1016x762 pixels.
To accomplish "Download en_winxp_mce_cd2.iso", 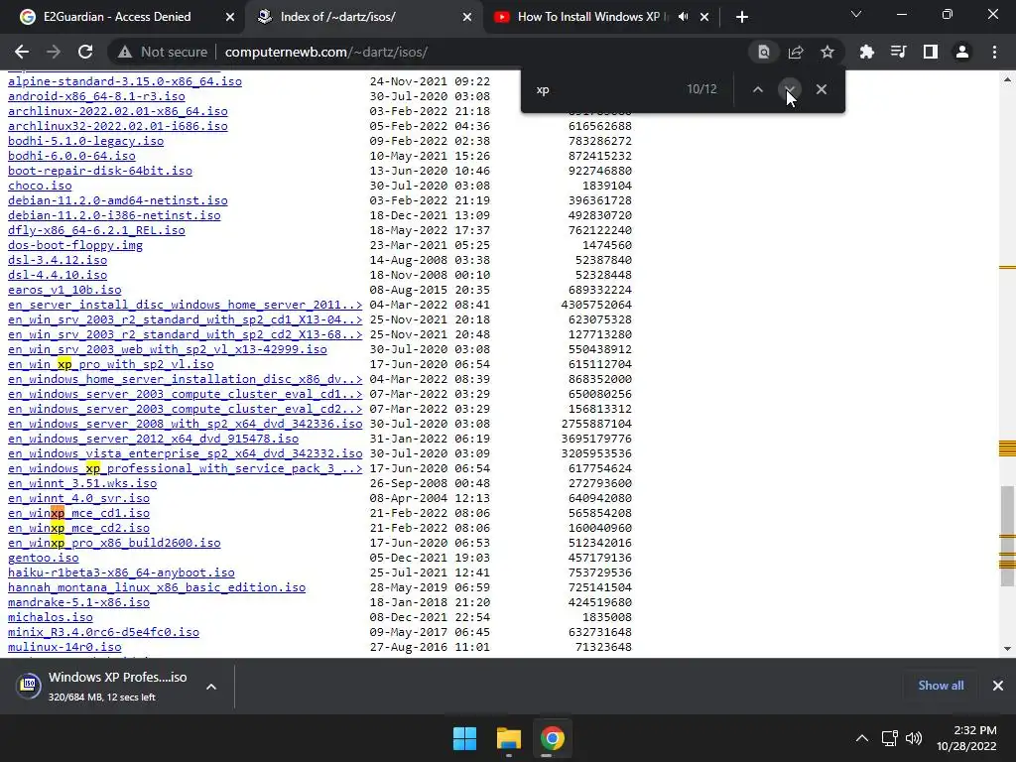I will (x=78, y=528).
